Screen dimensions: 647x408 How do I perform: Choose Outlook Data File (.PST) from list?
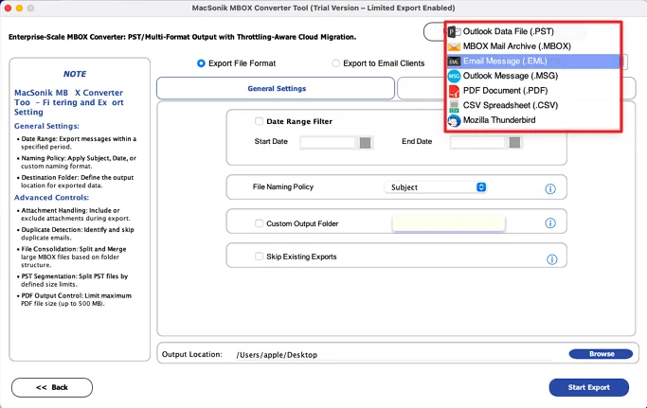click(533, 31)
